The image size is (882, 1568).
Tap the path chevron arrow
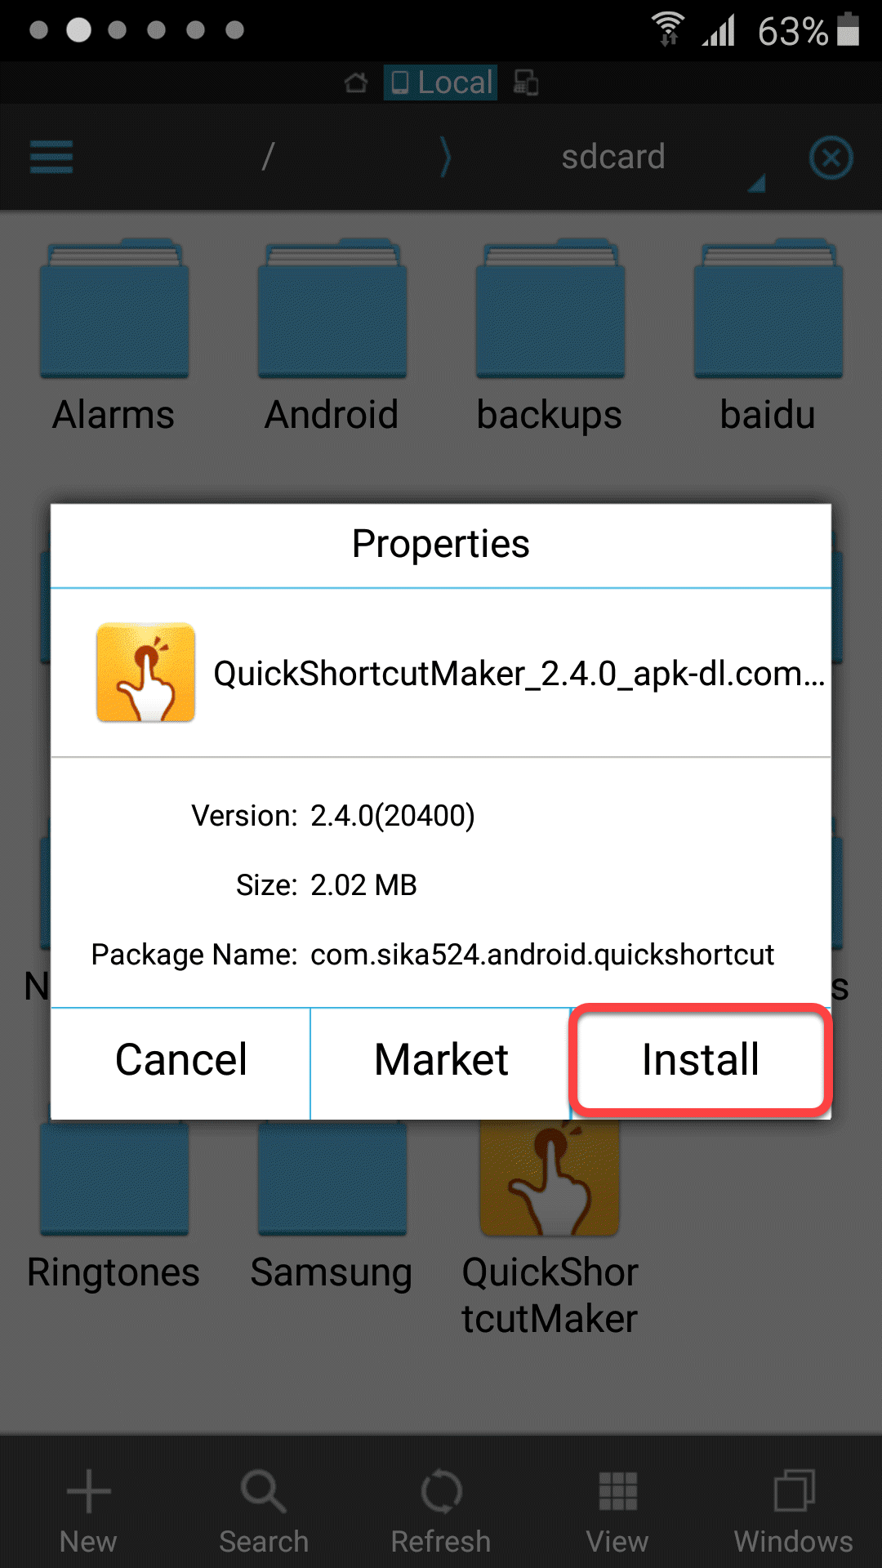click(x=445, y=157)
